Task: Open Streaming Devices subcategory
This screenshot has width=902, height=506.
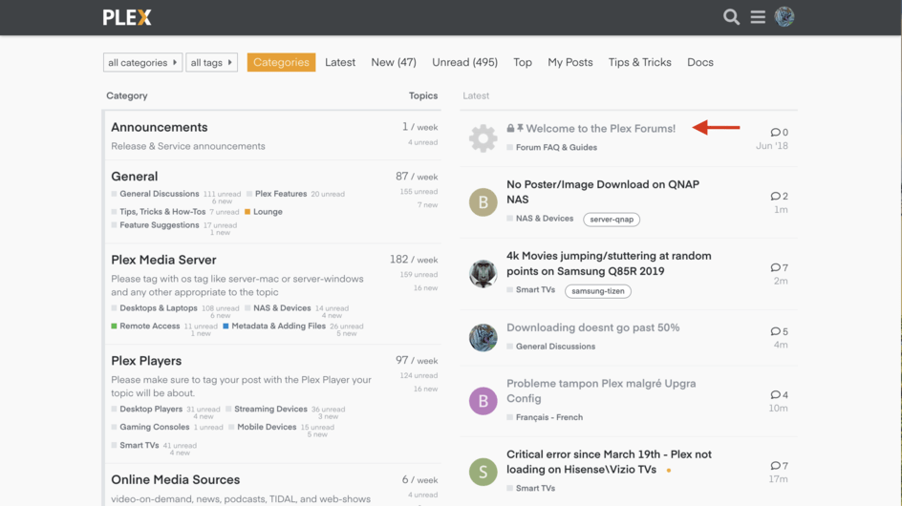Action: pos(270,409)
